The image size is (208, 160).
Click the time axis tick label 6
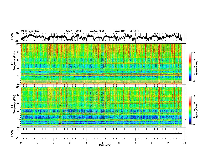tap(119, 143)
